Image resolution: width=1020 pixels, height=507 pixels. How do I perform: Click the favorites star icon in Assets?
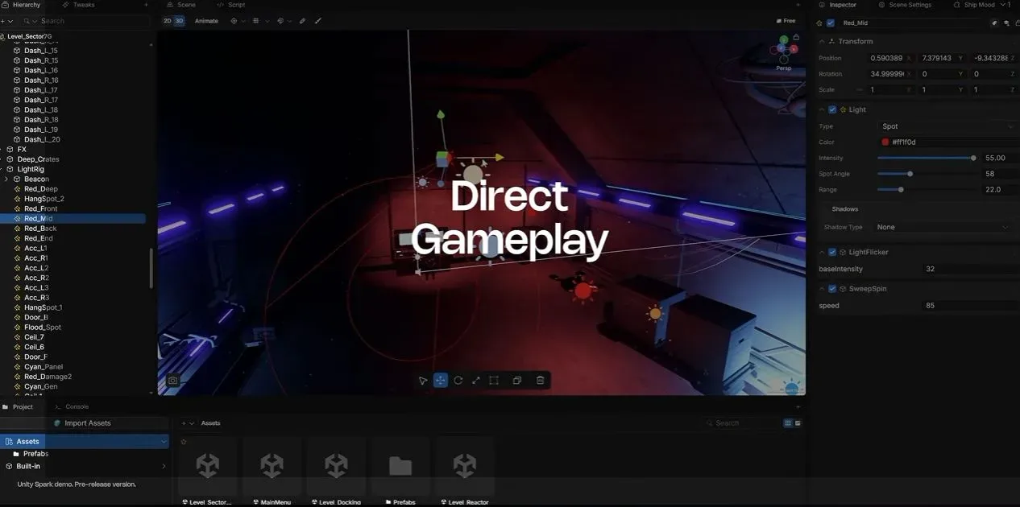coord(184,442)
